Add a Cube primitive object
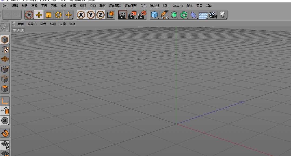Image resolution: width=291 pixels, height=156 pixels. [x=154, y=15]
